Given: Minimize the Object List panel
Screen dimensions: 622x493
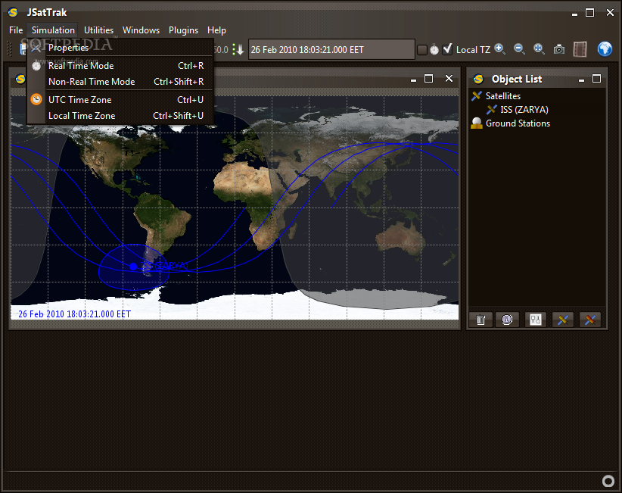Looking at the screenshot, I should coord(582,80).
